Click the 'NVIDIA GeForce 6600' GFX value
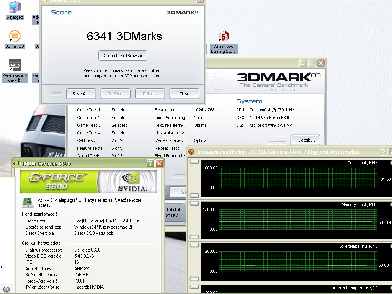392x294 pixels. pos(270,118)
